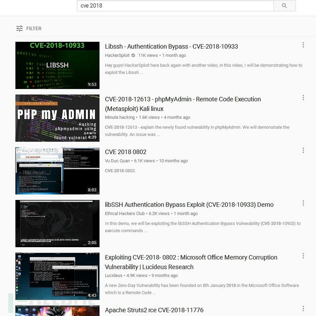
Task: Open title Libssh - Authentication Bypass - CVE-2018-10933
Action: (171, 47)
